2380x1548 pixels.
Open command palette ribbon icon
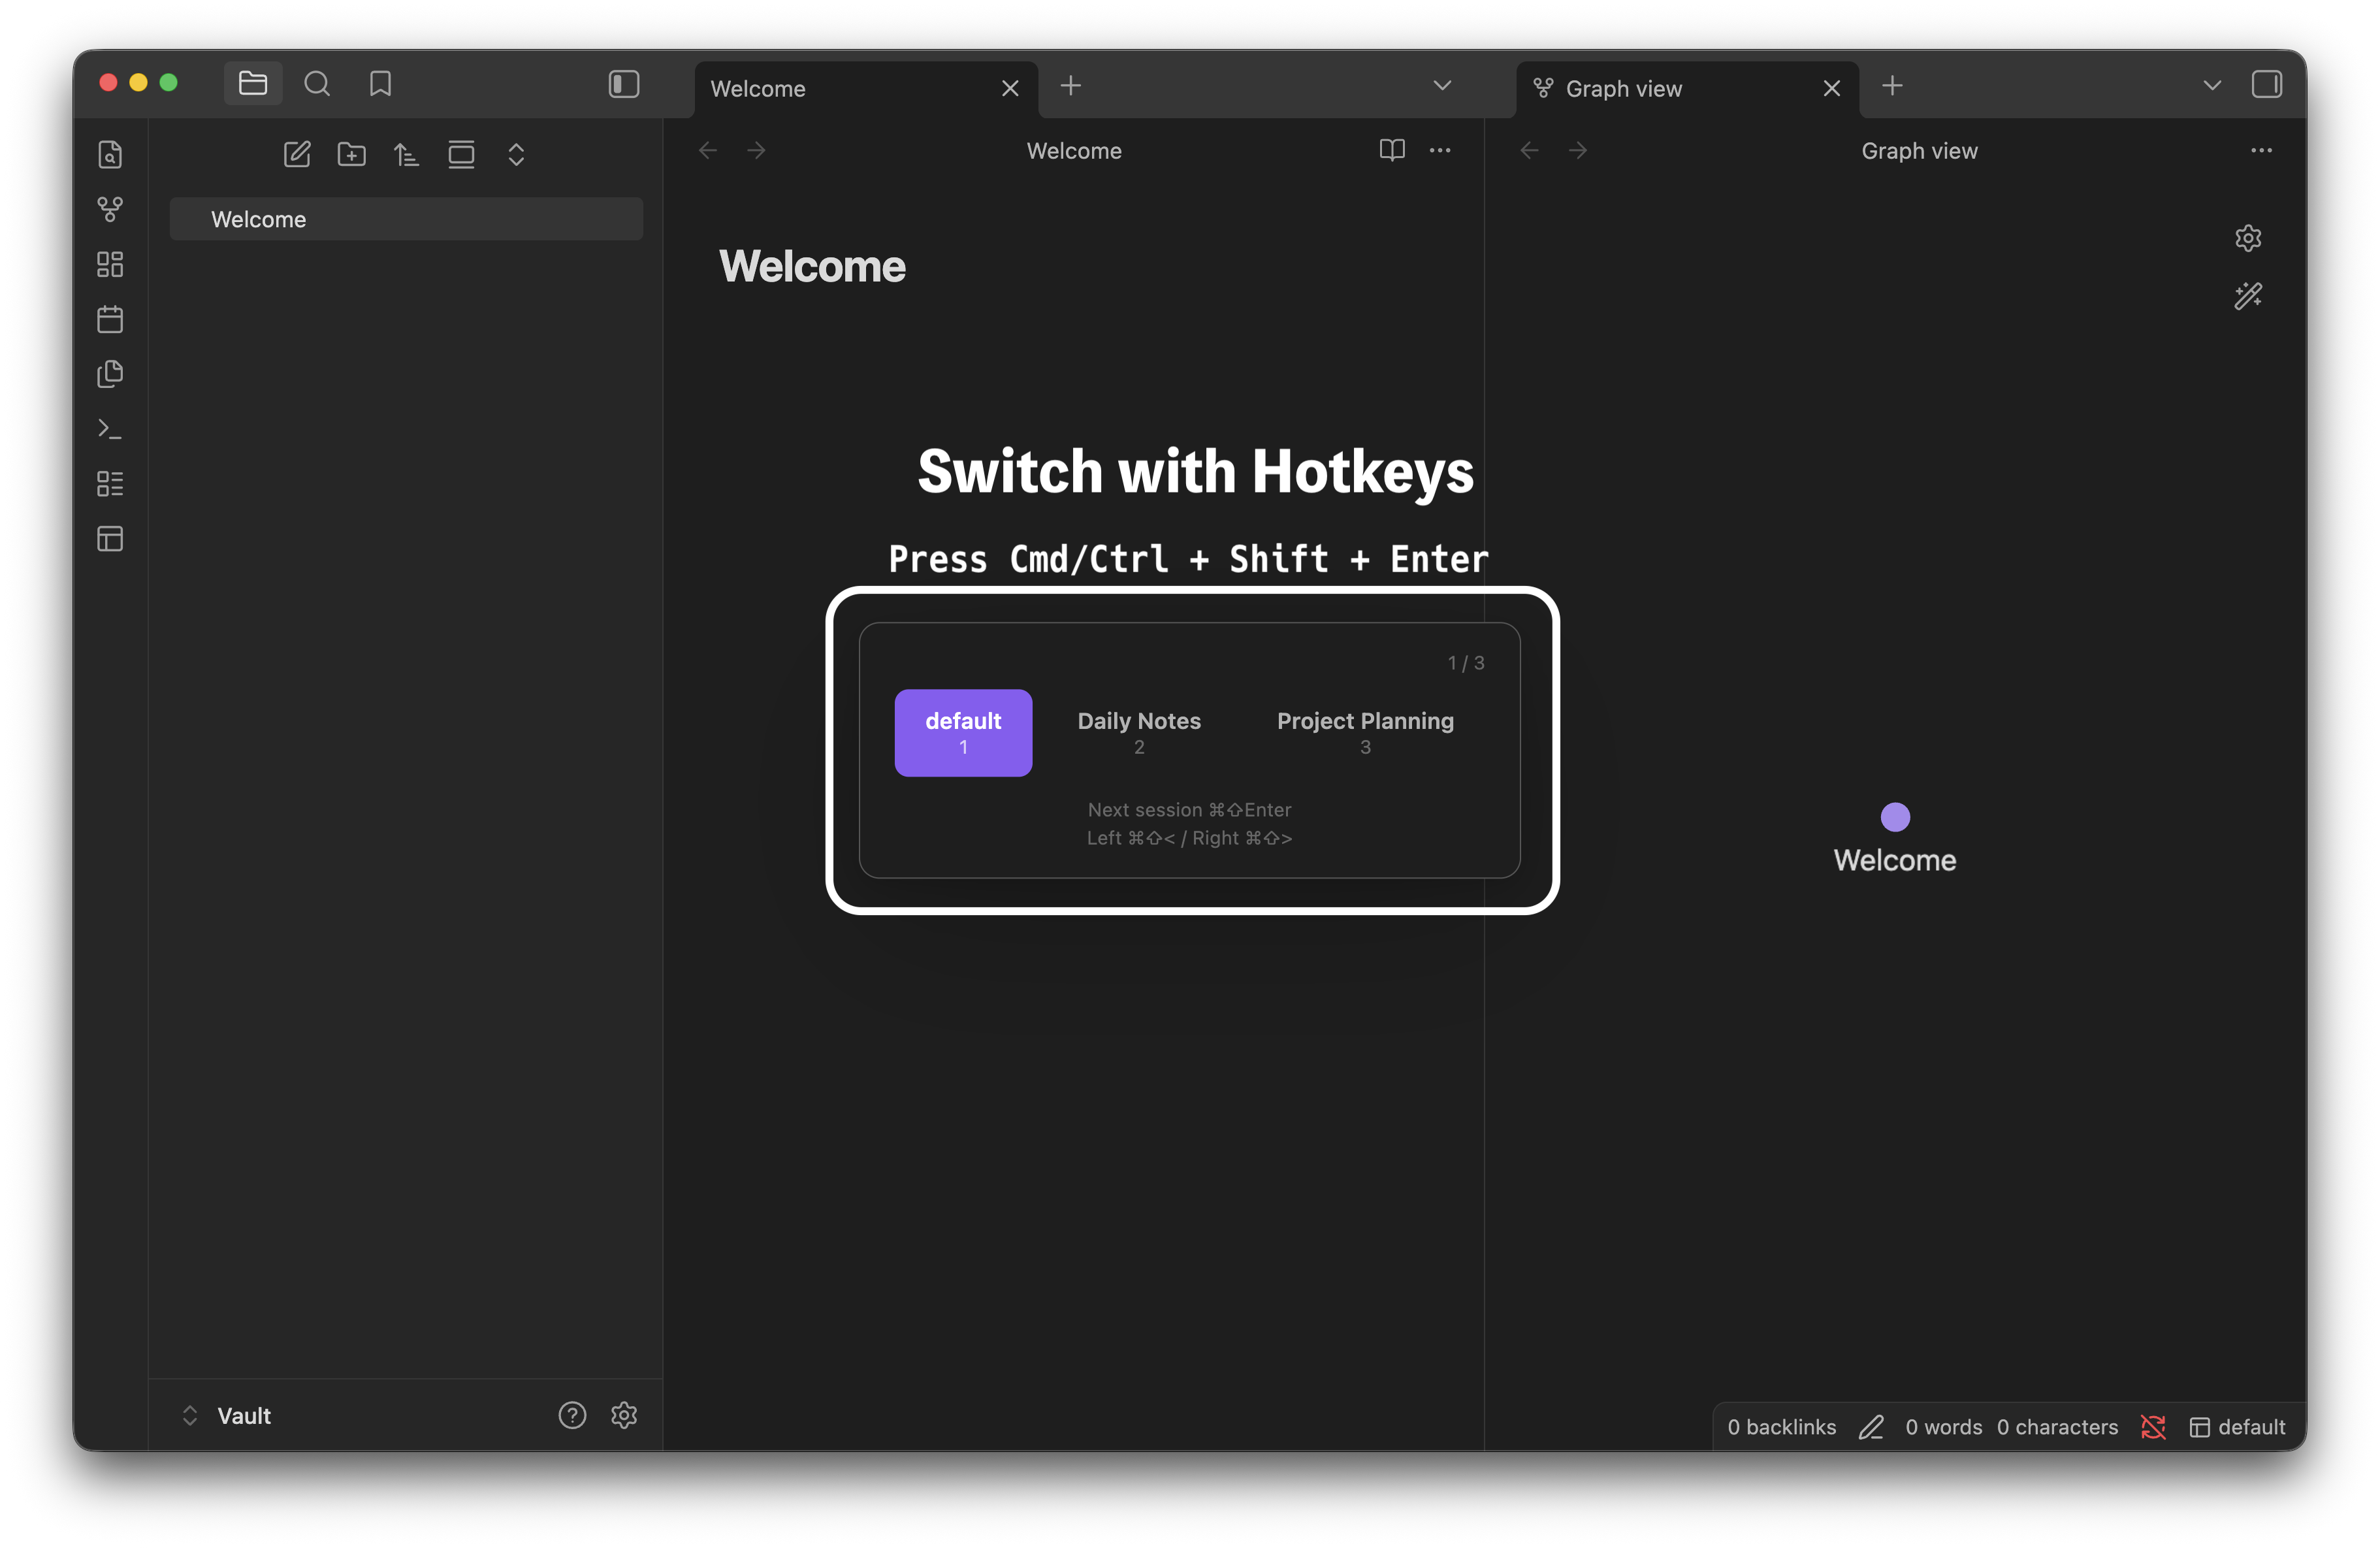tap(110, 429)
